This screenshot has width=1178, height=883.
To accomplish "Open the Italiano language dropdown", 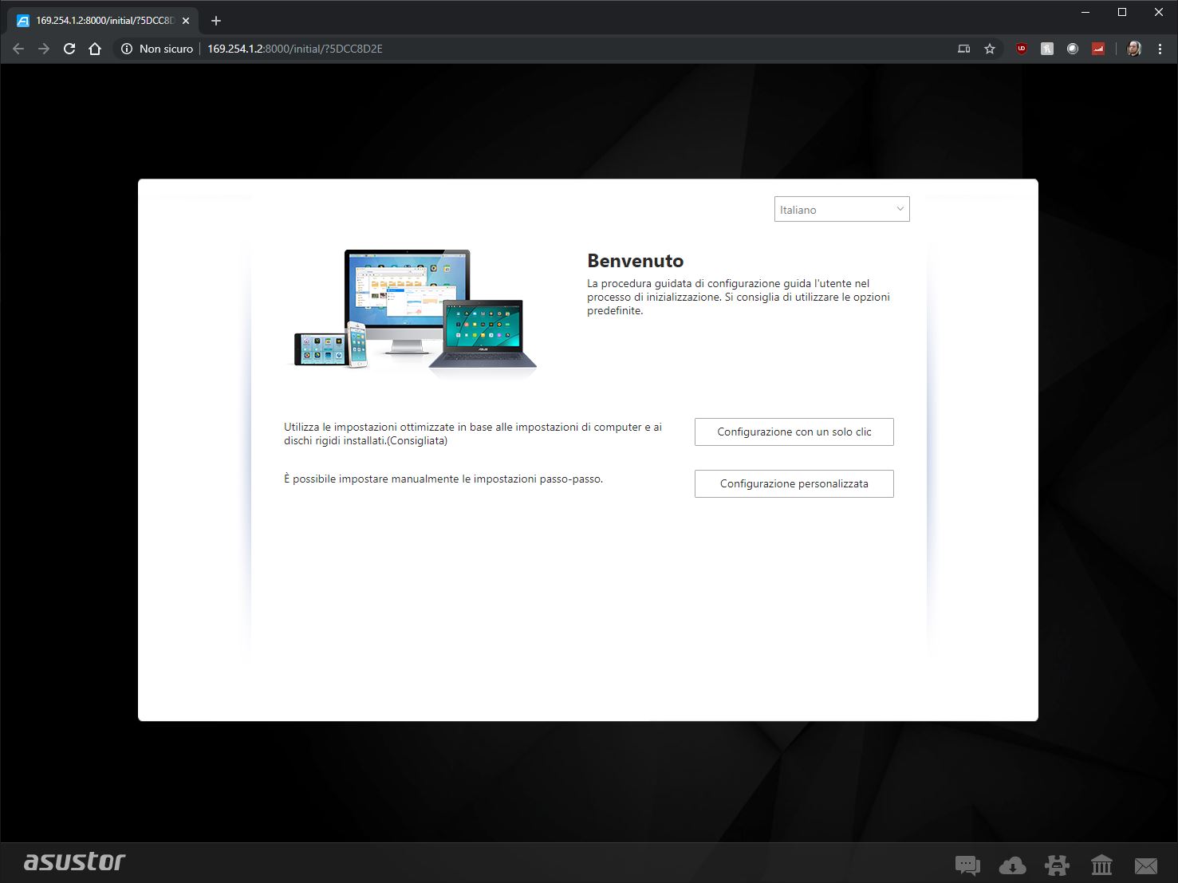I will tap(841, 210).
